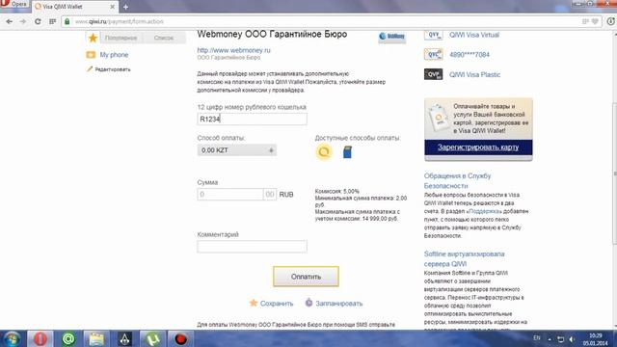617x347 pixels.
Task: Click the My phone orange icon
Action: coord(91,55)
